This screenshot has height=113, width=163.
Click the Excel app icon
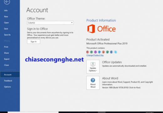92,52
